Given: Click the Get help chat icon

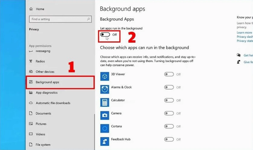Looking at the screenshot, I should coord(238,55).
